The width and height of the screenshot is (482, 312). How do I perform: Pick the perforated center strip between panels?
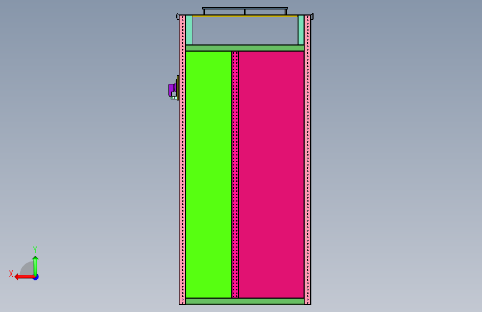(235, 174)
